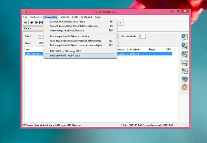Click the Convert WAV to compressed icon
The image size is (207, 143).
(185, 63)
